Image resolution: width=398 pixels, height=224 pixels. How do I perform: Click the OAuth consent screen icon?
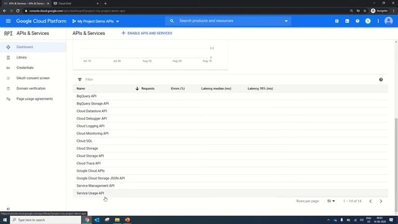[x=8, y=78]
